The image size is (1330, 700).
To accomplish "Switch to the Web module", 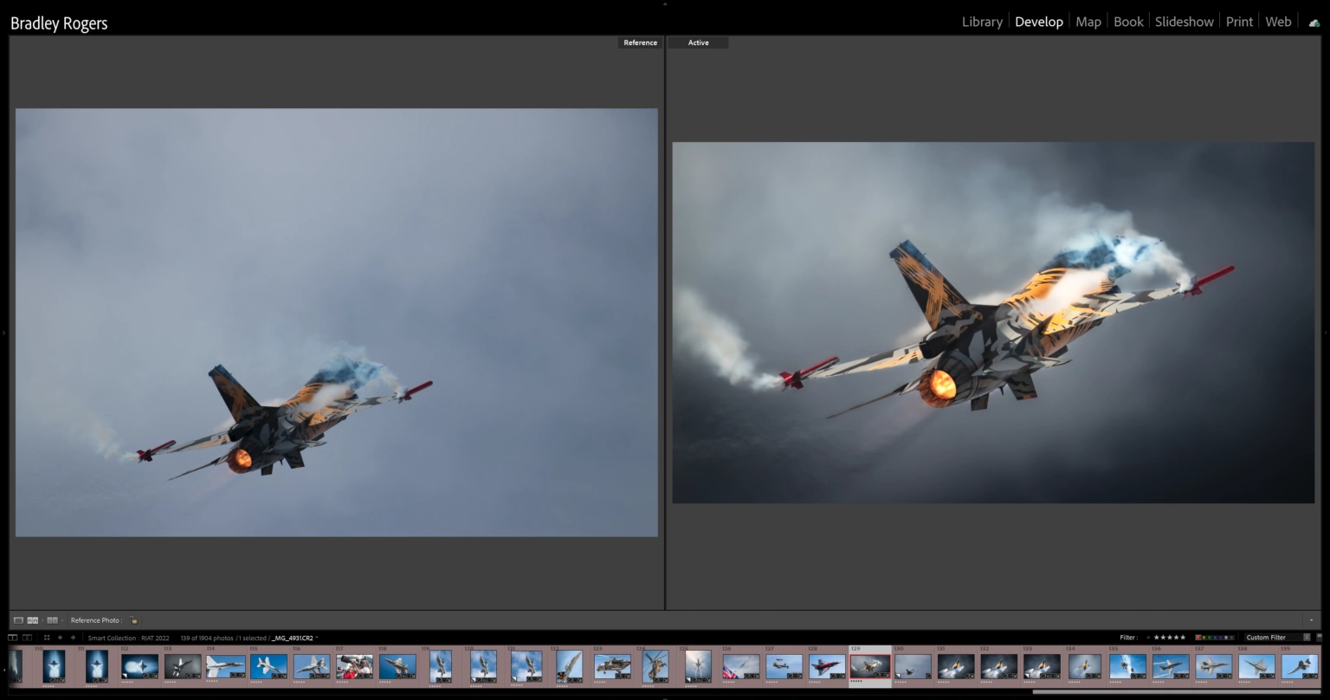I will (1278, 23).
